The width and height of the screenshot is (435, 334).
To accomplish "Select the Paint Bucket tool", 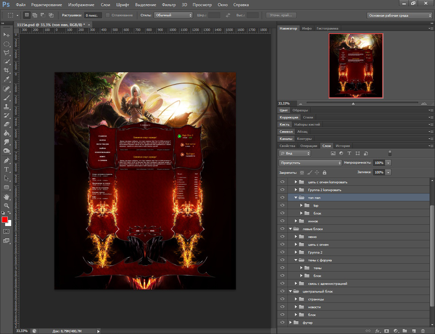I will (x=6, y=133).
